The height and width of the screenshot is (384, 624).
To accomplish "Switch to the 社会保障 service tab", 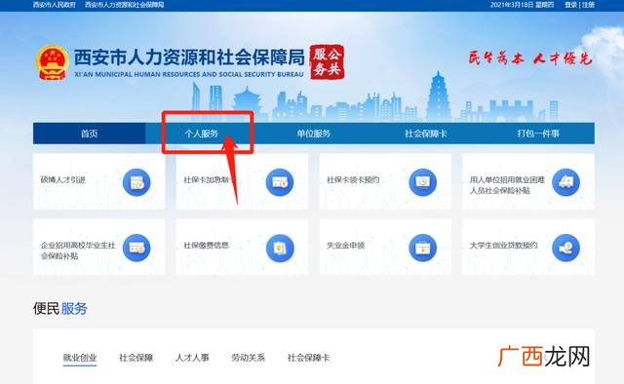I will [x=136, y=358].
